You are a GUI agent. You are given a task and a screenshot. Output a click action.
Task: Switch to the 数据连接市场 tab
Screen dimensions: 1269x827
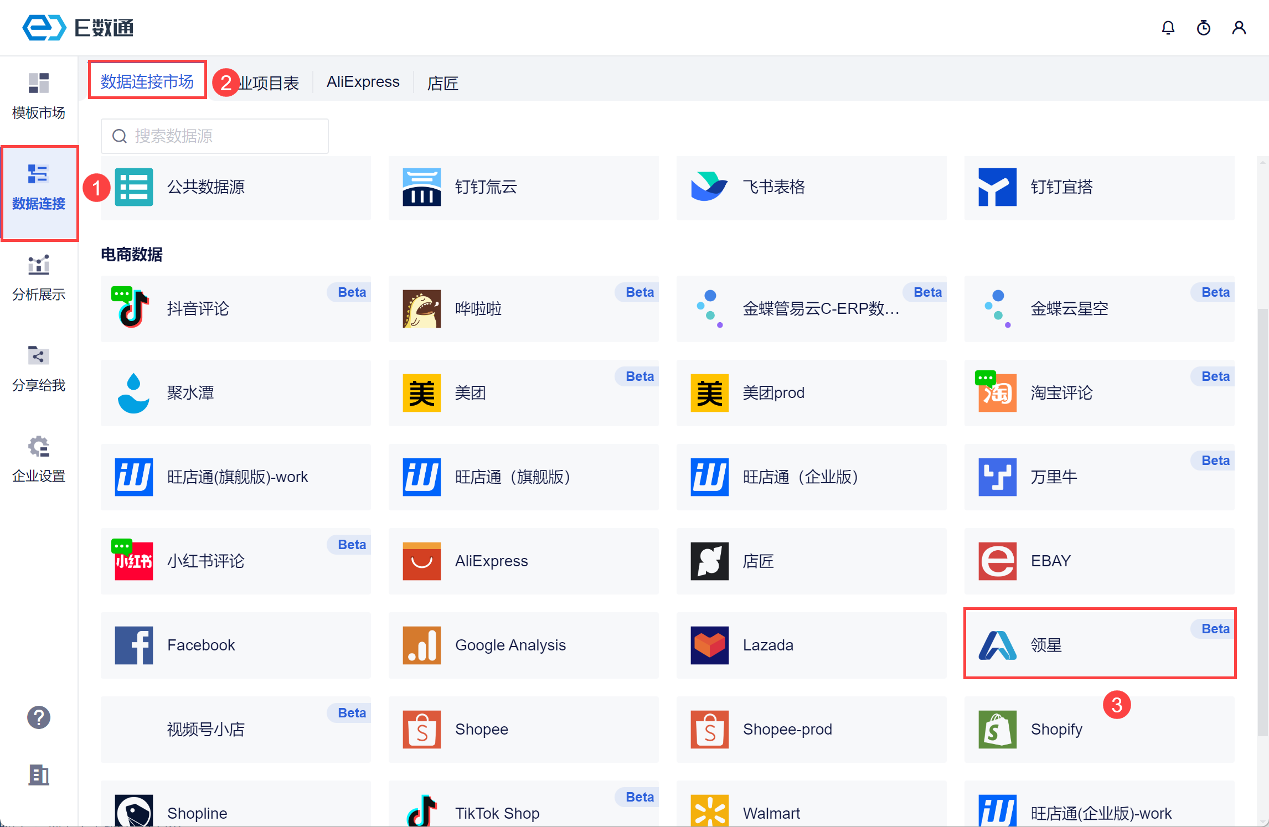pos(147,81)
